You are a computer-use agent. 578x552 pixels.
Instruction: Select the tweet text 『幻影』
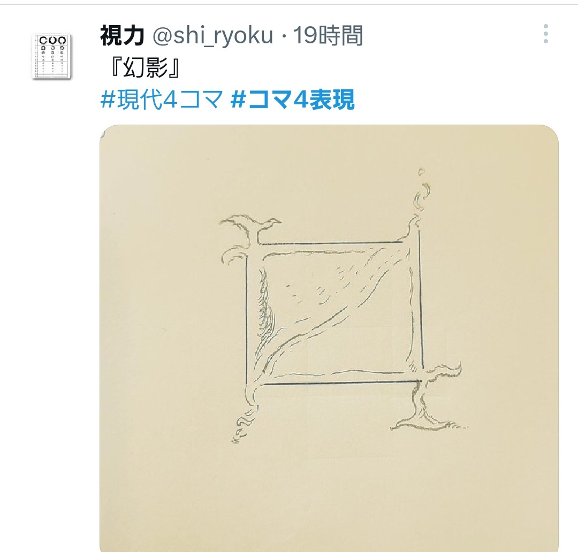click(x=144, y=67)
